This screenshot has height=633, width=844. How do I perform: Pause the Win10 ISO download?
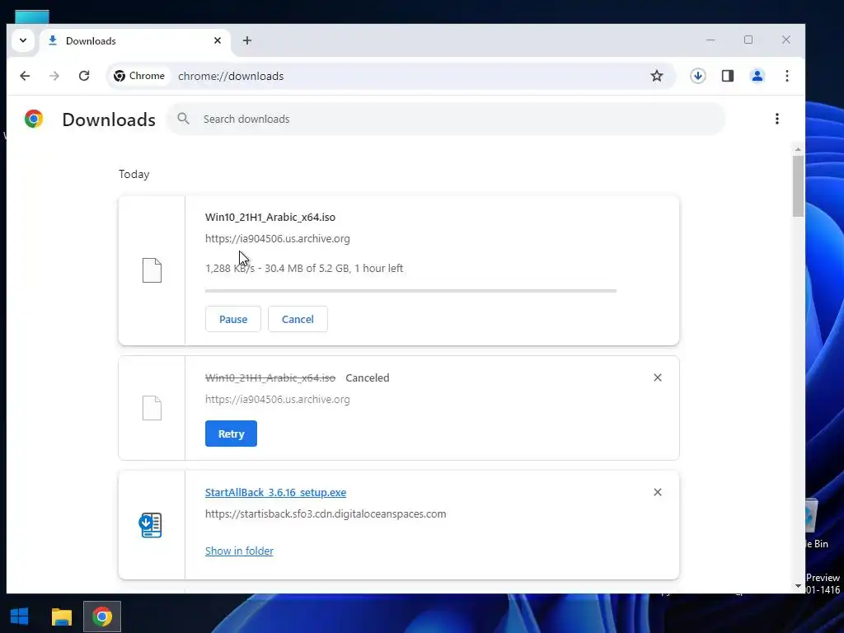(x=233, y=319)
